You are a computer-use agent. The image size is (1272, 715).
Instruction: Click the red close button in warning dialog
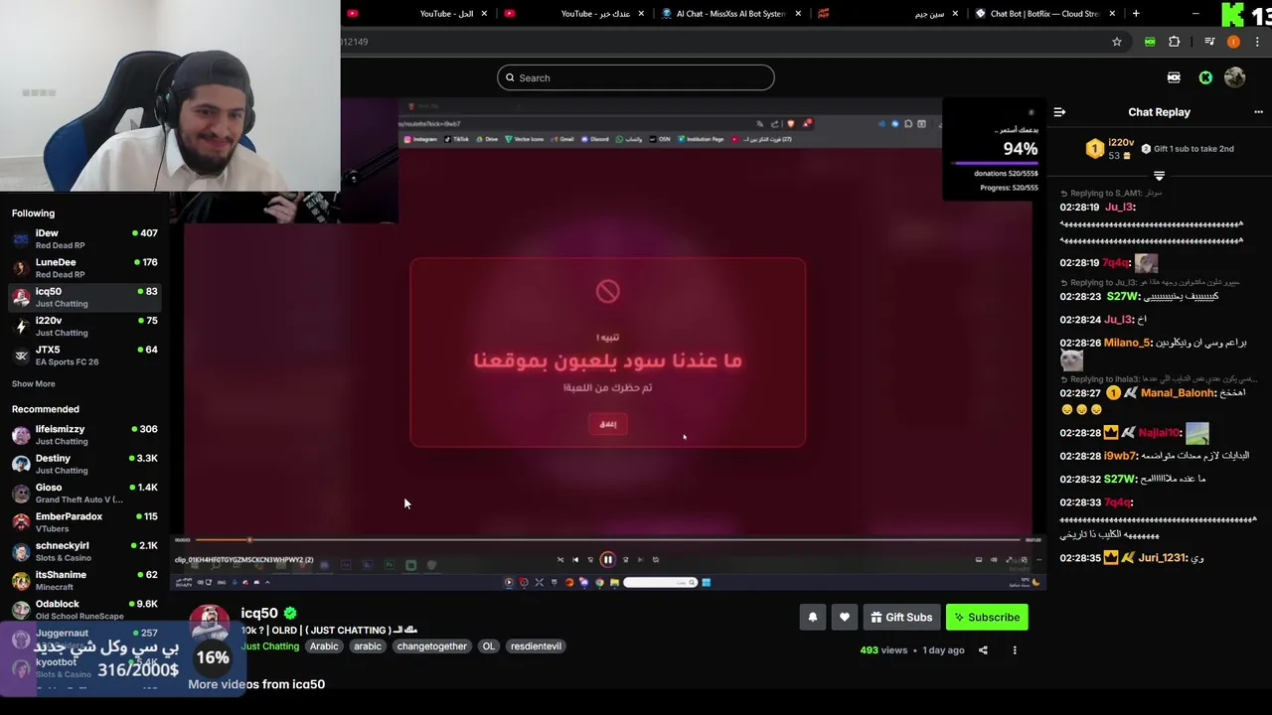point(608,424)
